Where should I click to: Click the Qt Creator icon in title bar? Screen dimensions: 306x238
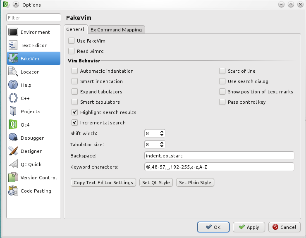(x=6, y=5)
